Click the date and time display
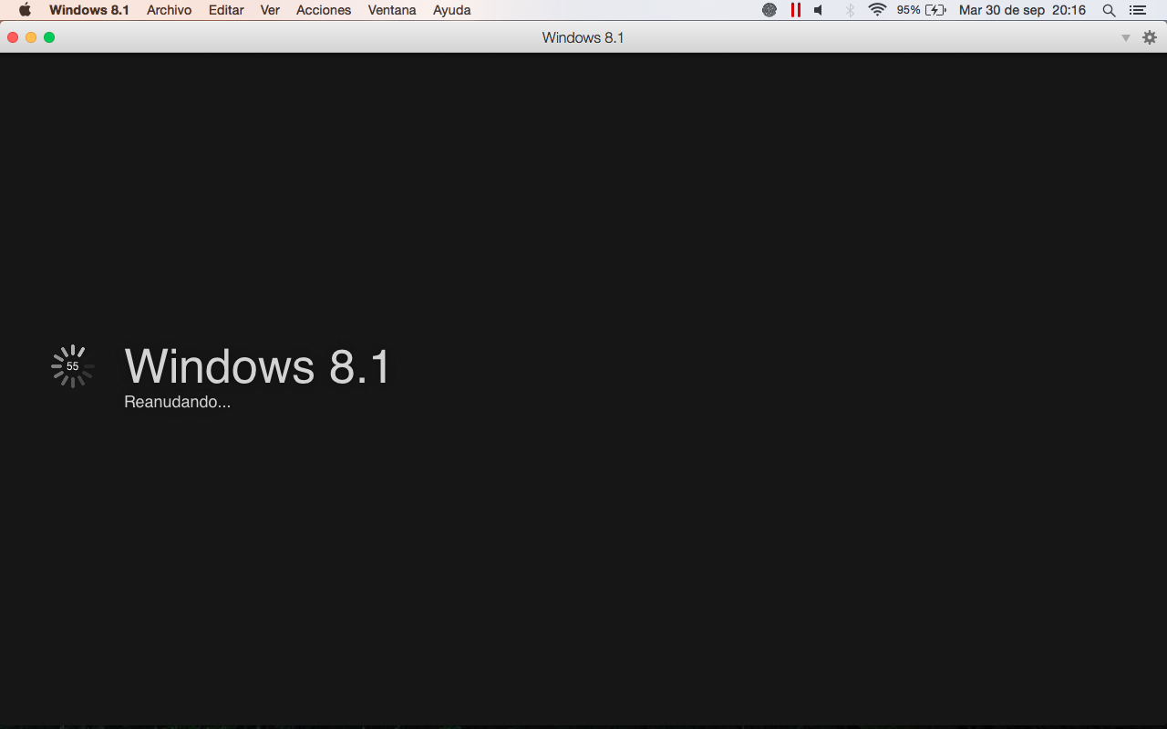Image resolution: width=1167 pixels, height=729 pixels. [1022, 10]
